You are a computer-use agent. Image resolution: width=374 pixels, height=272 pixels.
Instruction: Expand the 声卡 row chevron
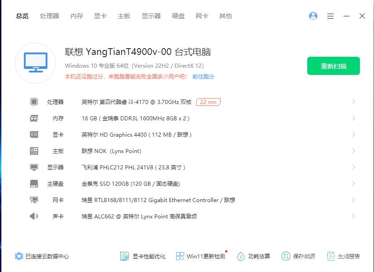click(353, 217)
